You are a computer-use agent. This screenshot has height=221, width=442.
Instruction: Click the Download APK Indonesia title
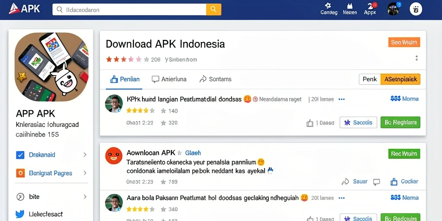[165, 44]
